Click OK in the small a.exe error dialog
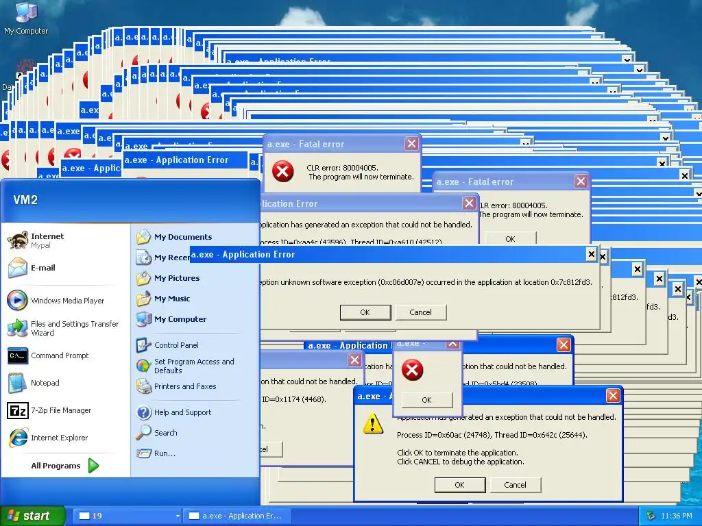The image size is (702, 526). click(426, 400)
